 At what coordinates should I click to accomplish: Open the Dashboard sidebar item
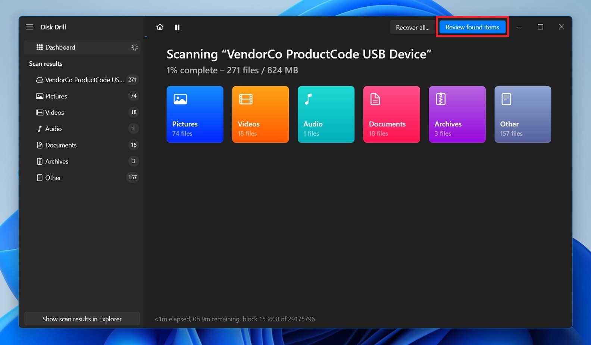pos(82,47)
